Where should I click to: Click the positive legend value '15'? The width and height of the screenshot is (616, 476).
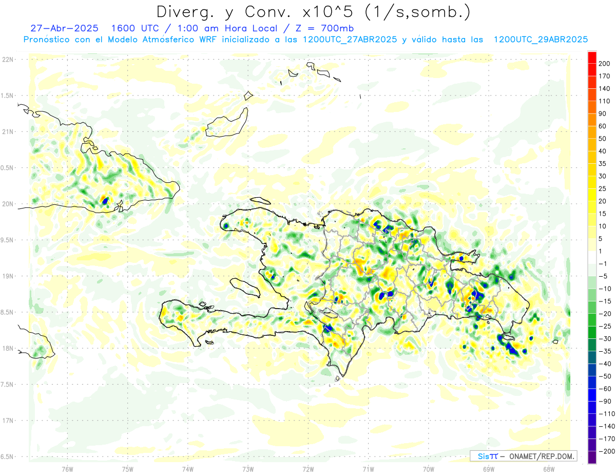tap(603, 214)
